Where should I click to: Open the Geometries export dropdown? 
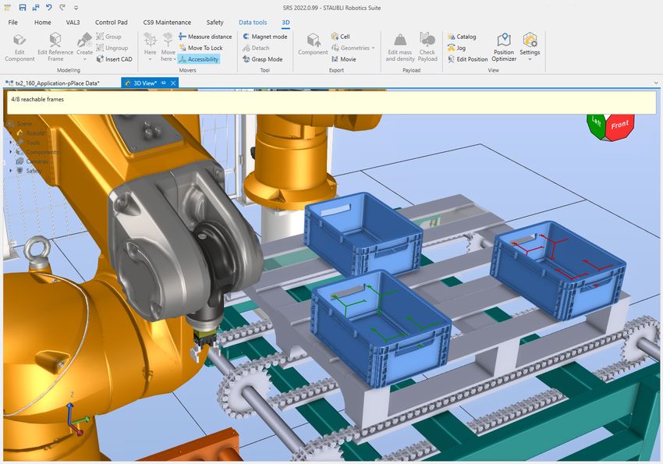click(x=353, y=48)
